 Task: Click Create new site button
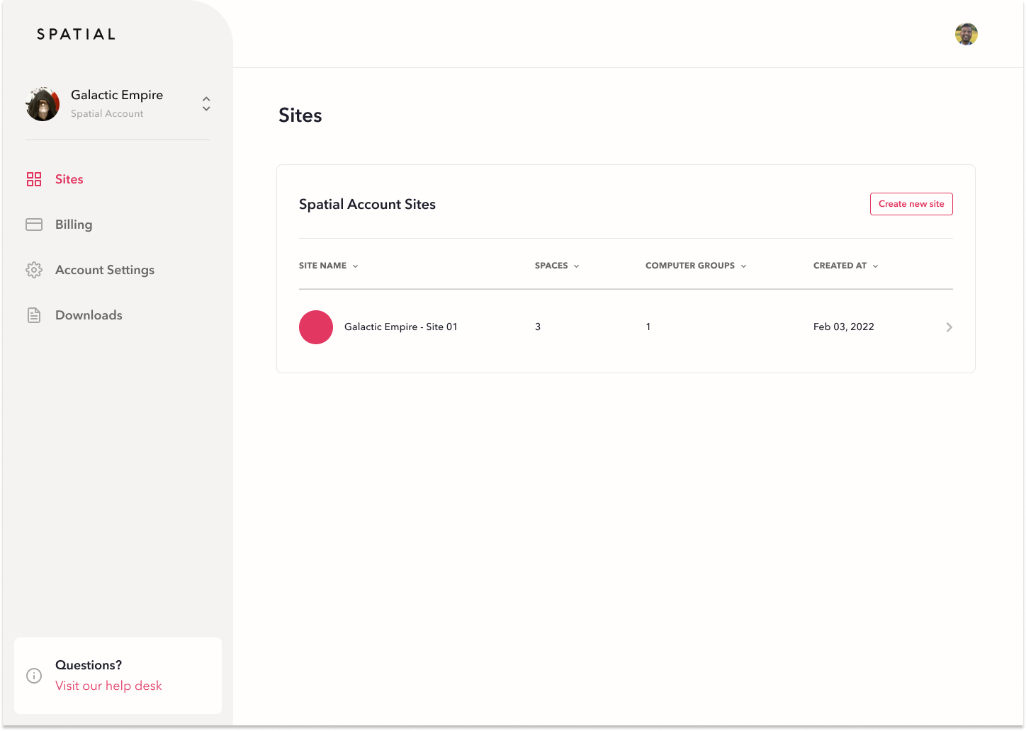(911, 204)
